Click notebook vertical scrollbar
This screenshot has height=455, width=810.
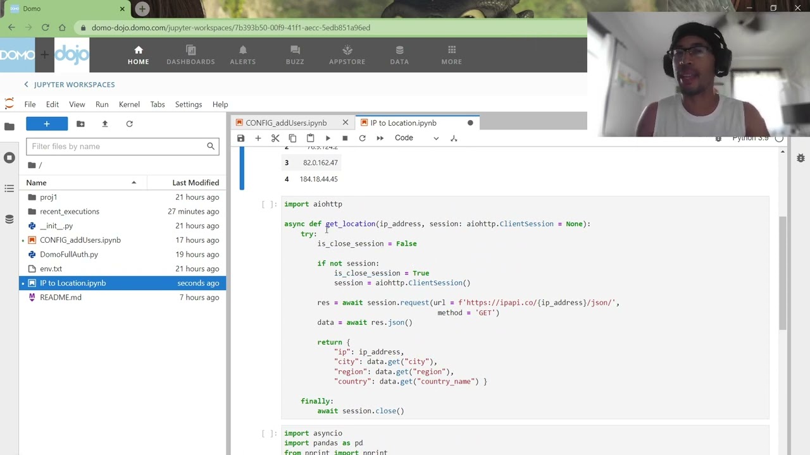pos(783,272)
